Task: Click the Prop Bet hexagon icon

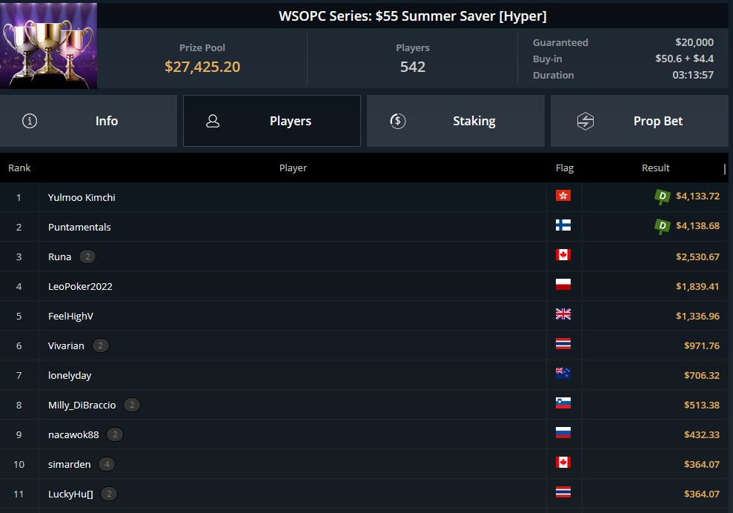Action: (586, 121)
